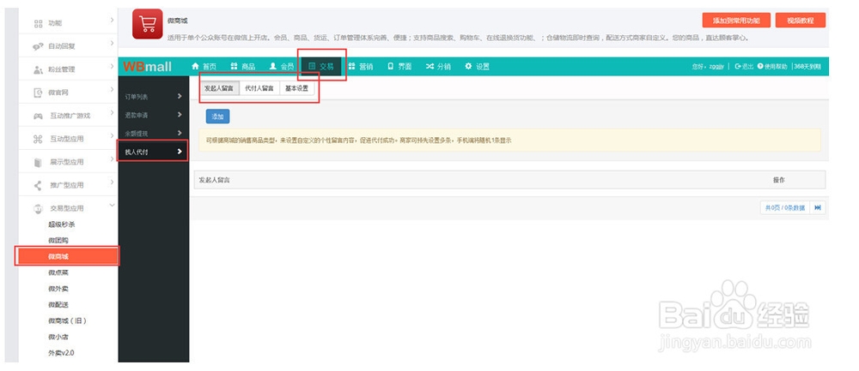This screenshot has height=371, width=859.
Task: Expand 互动型应用 using its chevron
Action: coord(112,136)
